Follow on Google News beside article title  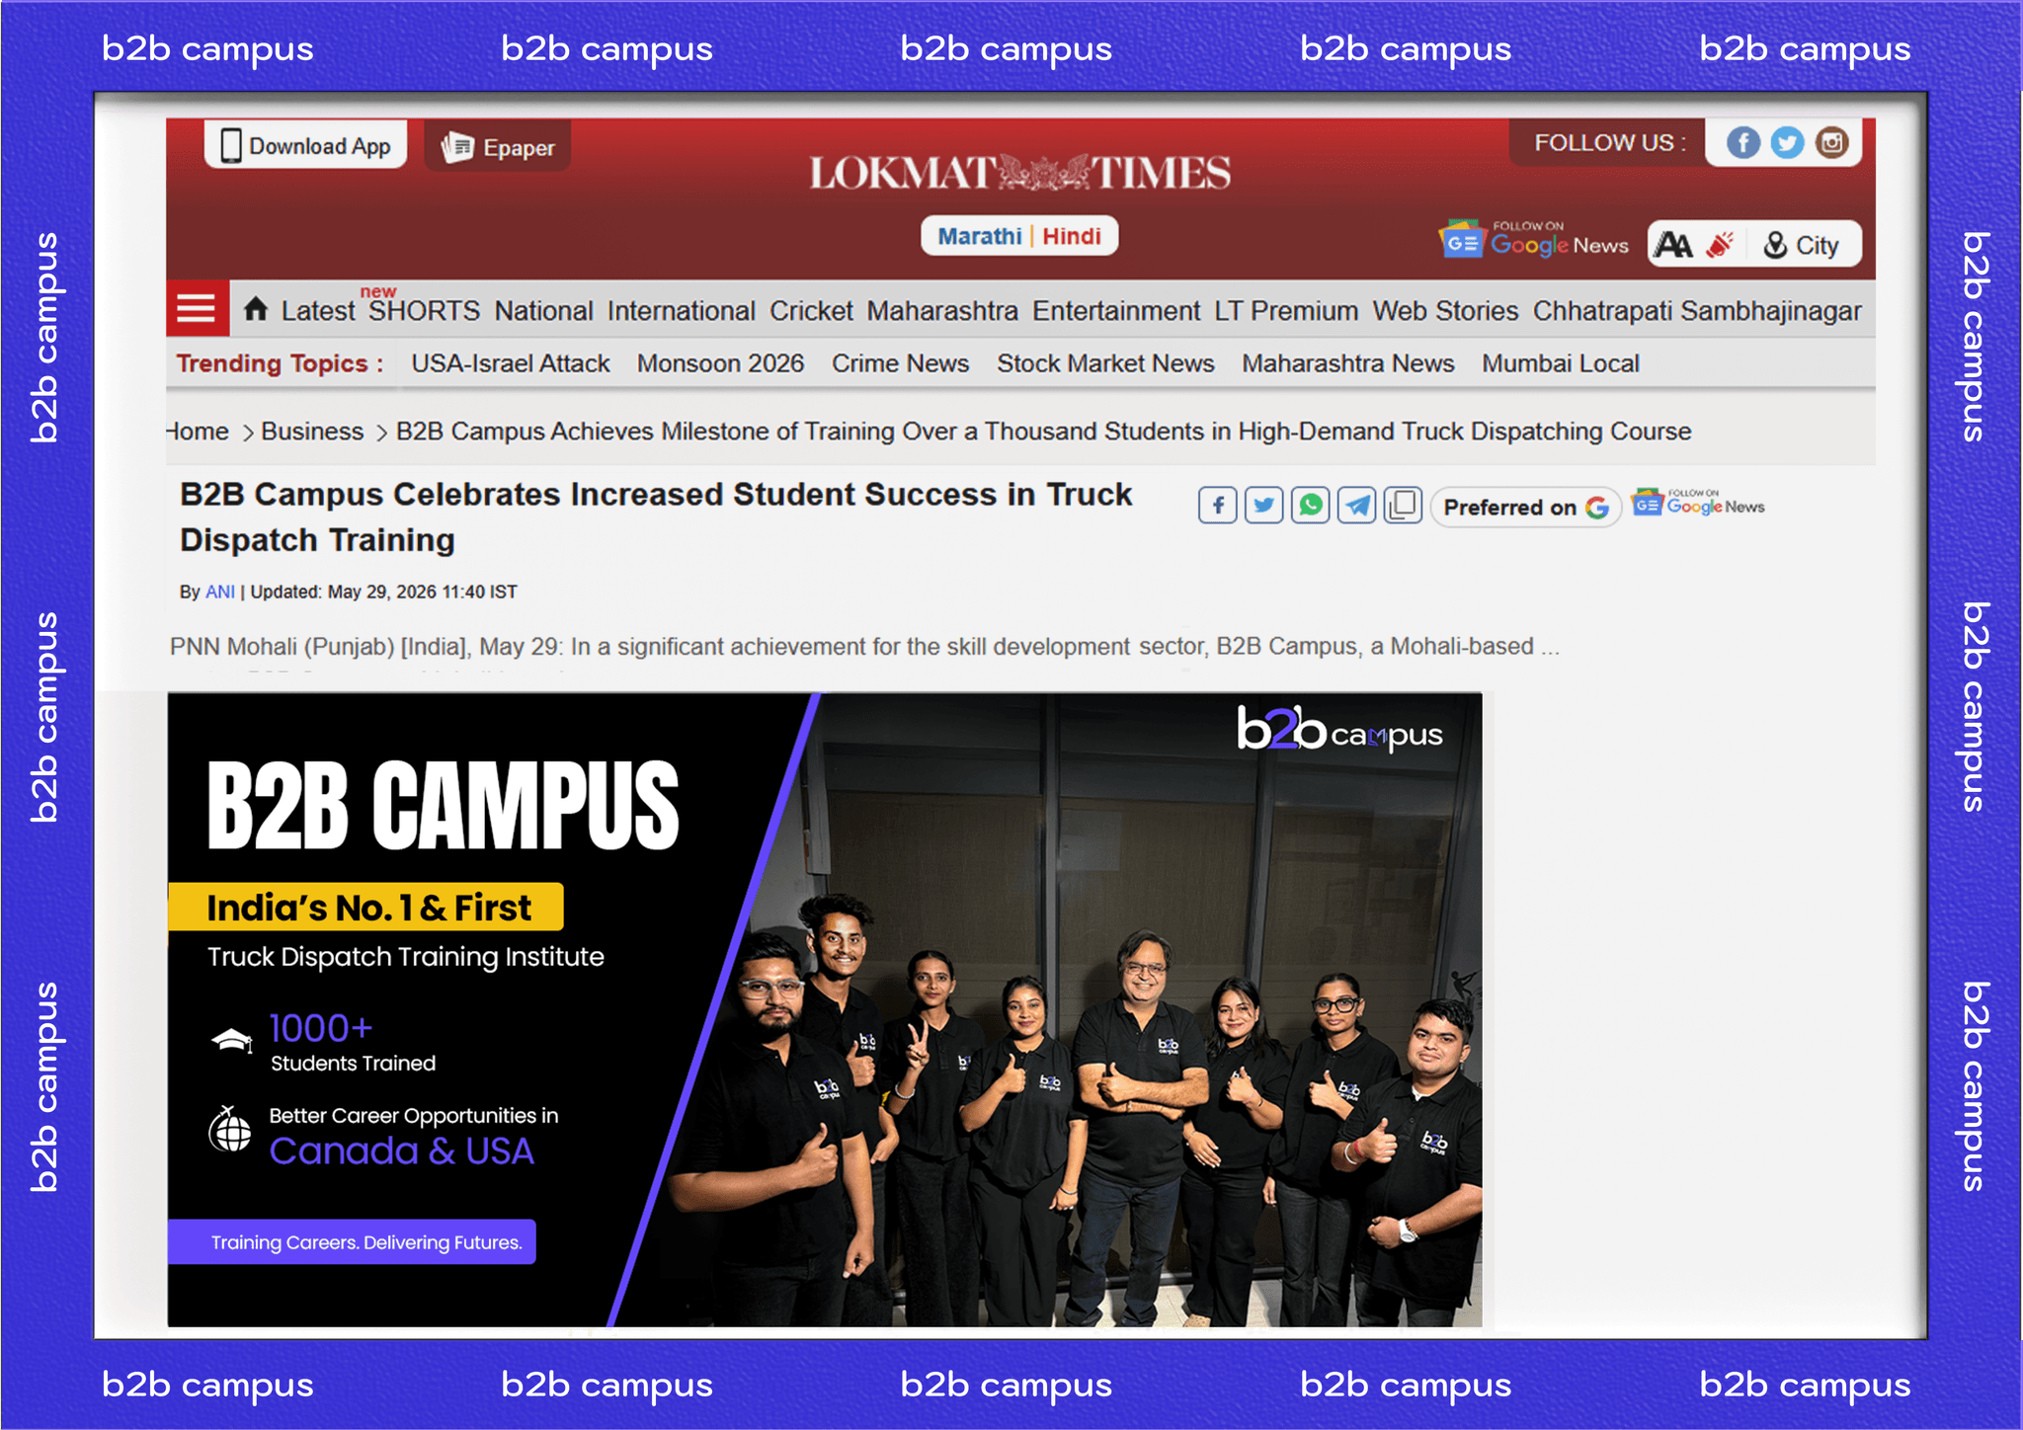1698,504
